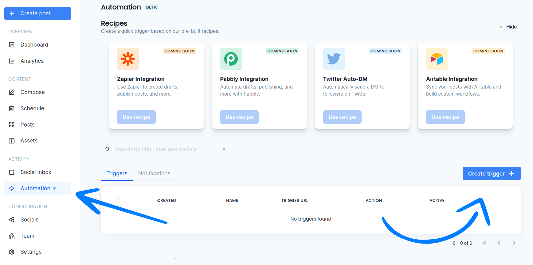This screenshot has height=265, width=533.
Task: Click the Airtable logo icon
Action: [437, 59]
